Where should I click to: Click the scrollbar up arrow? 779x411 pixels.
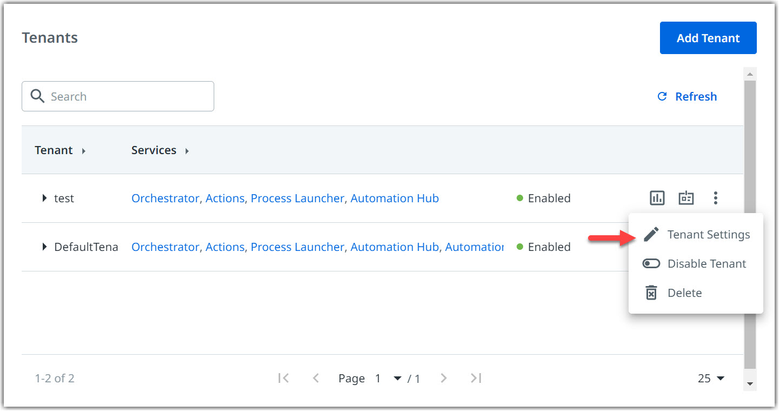pyautogui.click(x=750, y=74)
